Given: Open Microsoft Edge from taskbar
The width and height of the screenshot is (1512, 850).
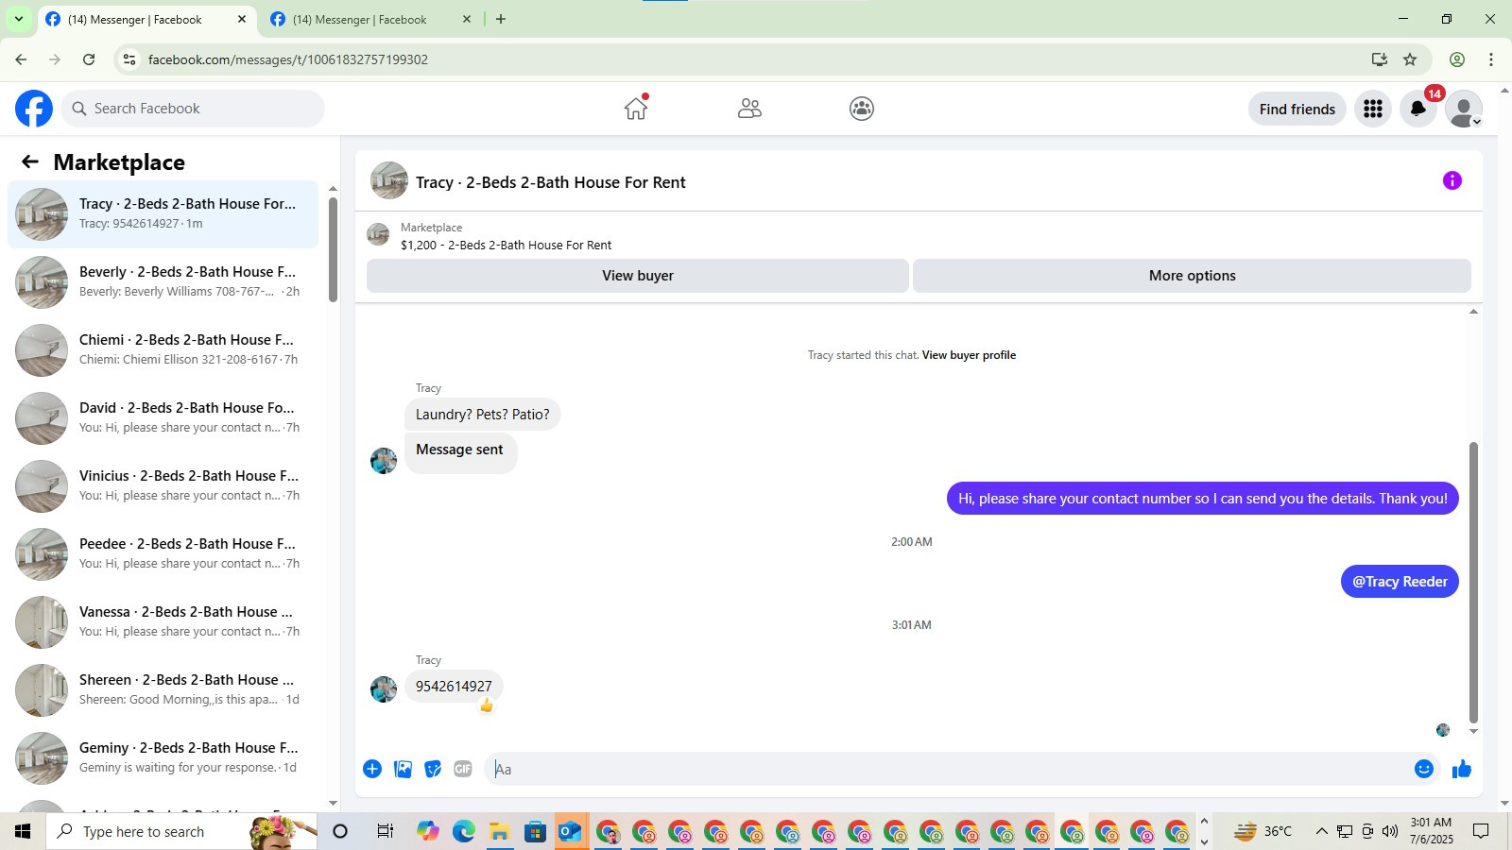Looking at the screenshot, I should coord(464,831).
